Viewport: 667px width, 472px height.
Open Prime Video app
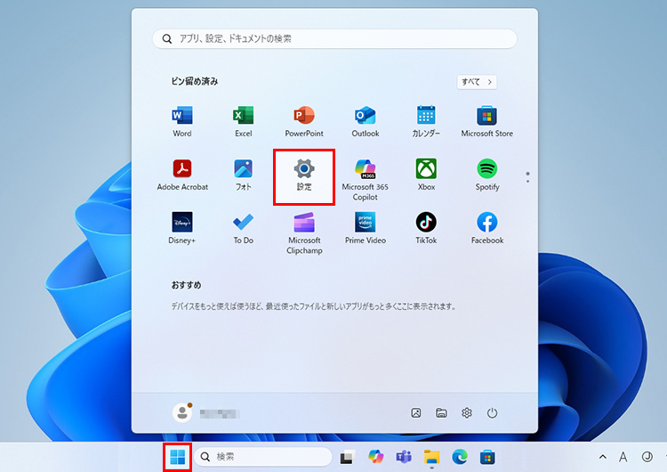(x=365, y=228)
